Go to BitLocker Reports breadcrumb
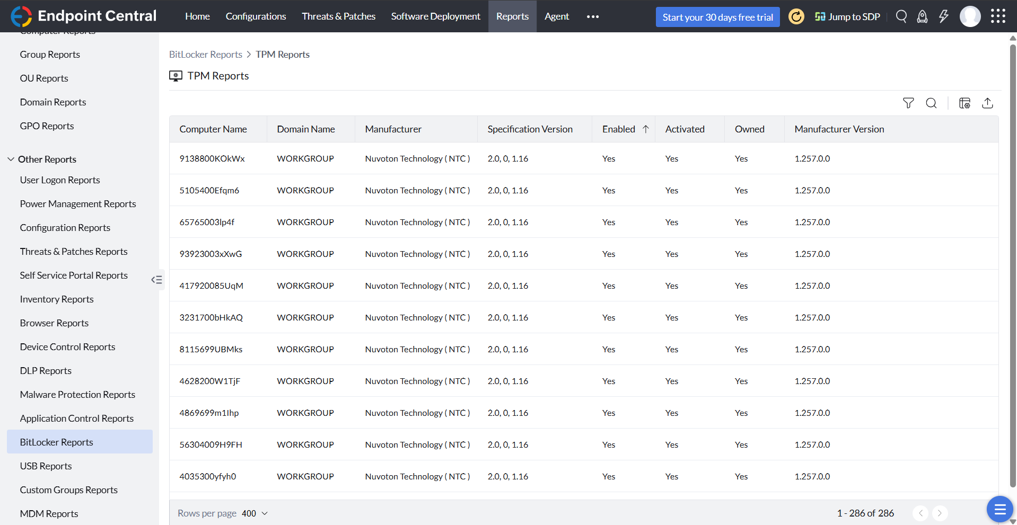Image resolution: width=1017 pixels, height=525 pixels. [206, 55]
